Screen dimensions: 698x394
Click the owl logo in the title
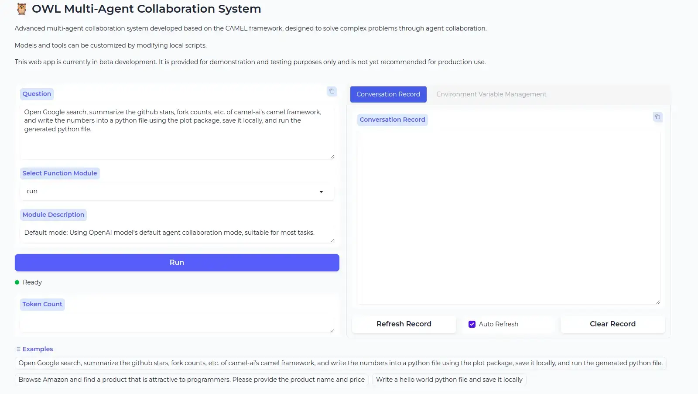tap(21, 9)
